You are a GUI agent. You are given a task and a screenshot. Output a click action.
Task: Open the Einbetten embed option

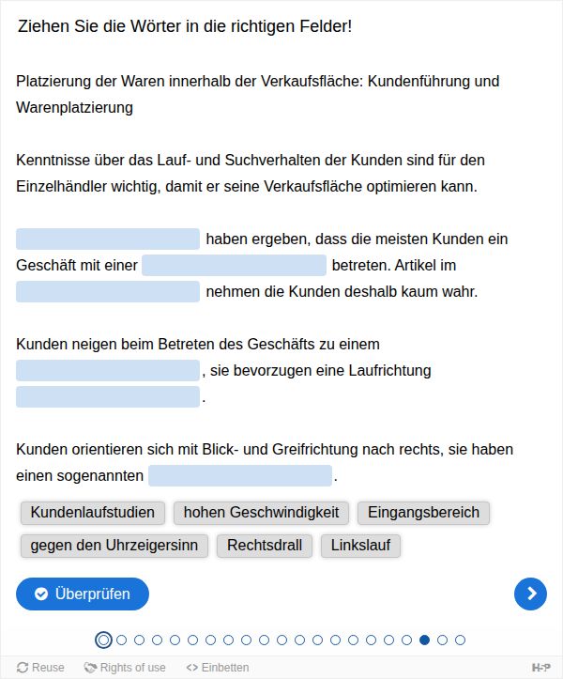218,668
